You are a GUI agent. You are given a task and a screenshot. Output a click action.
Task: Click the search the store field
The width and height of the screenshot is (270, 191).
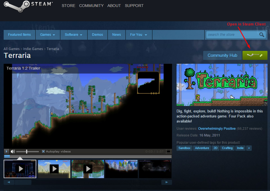pos(232,35)
